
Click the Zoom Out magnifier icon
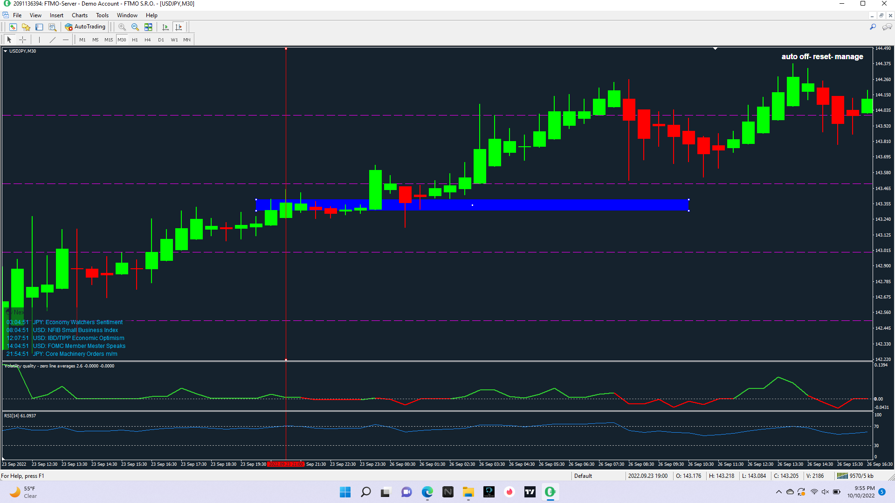click(x=135, y=27)
